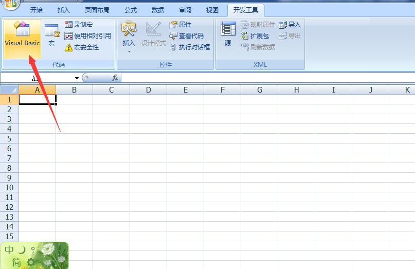Viewport: 415px width, 269px height.
Task: Open the 插入 controls dropdown
Action: tap(129, 37)
